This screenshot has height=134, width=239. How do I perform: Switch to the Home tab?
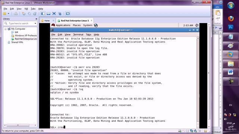(x=47, y=21)
